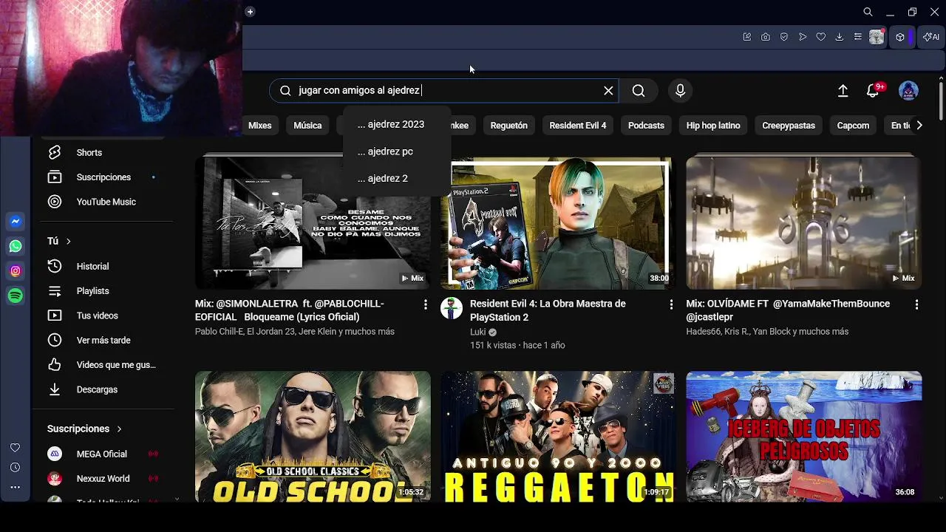Select the Capcom filter chip
Viewport: 946px width, 532px height.
tap(853, 126)
